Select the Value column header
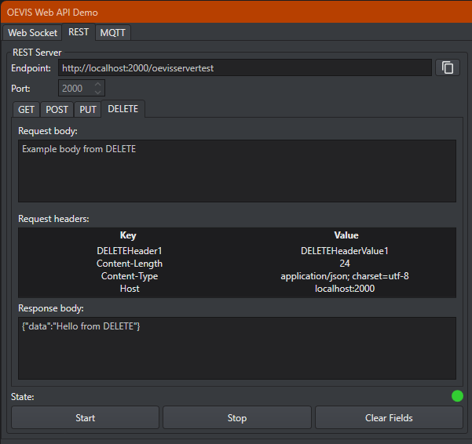Viewport: 472px width, 444px height. point(346,235)
